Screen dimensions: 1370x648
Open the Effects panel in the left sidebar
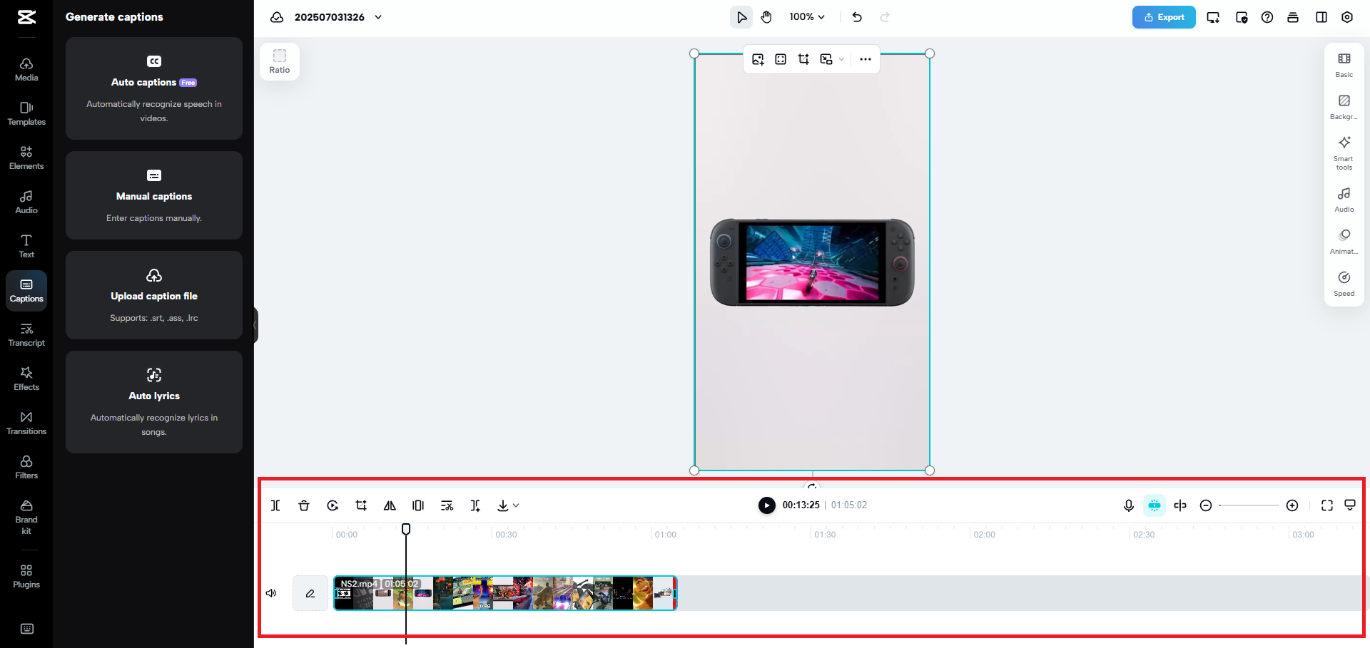tap(26, 378)
